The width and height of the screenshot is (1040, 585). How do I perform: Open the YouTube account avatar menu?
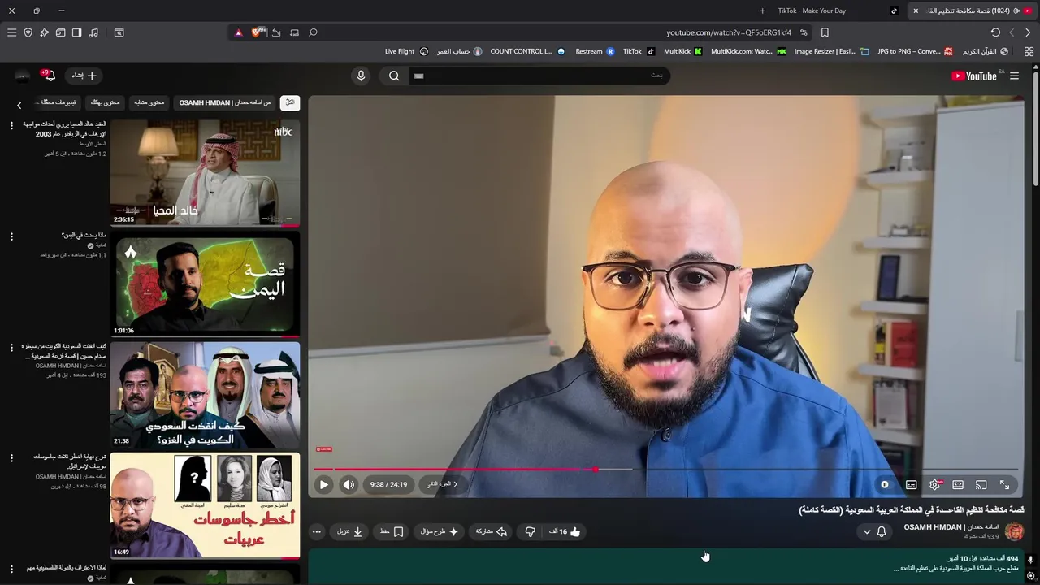click(x=23, y=76)
